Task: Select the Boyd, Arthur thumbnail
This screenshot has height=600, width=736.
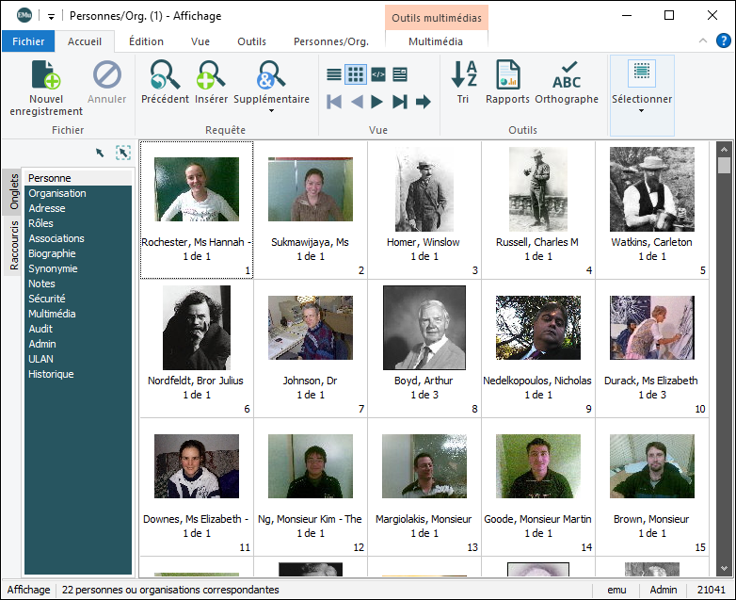Action: click(424, 329)
